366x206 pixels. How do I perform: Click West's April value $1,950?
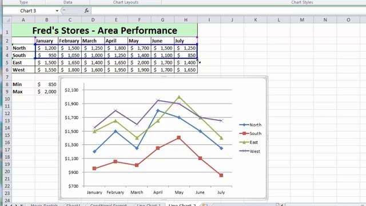(116, 70)
